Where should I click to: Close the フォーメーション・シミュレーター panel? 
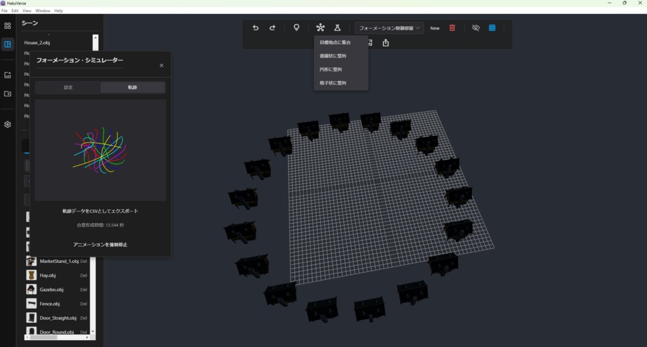[x=161, y=65]
